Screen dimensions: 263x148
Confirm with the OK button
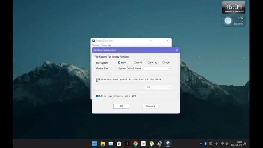pos(121,106)
